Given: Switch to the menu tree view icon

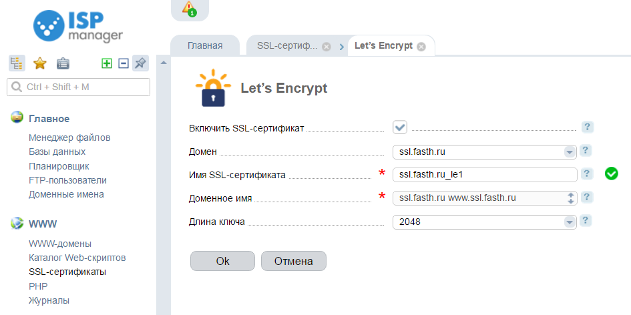Looking at the screenshot, I should coord(17,63).
